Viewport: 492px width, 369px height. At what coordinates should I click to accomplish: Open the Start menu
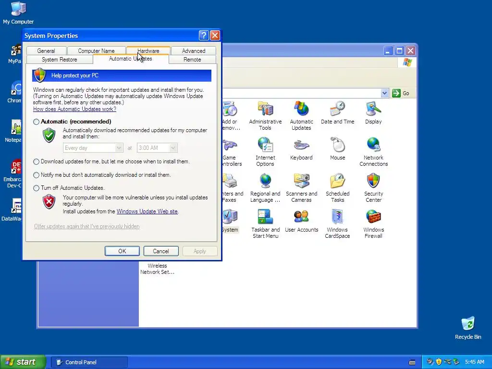(x=23, y=362)
